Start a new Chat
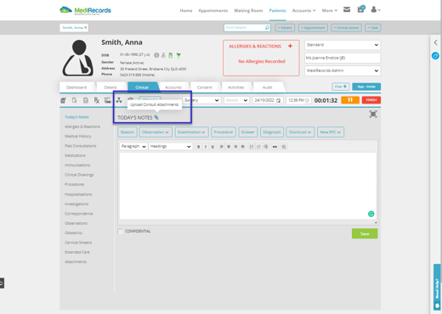The image size is (442, 314). (341, 87)
